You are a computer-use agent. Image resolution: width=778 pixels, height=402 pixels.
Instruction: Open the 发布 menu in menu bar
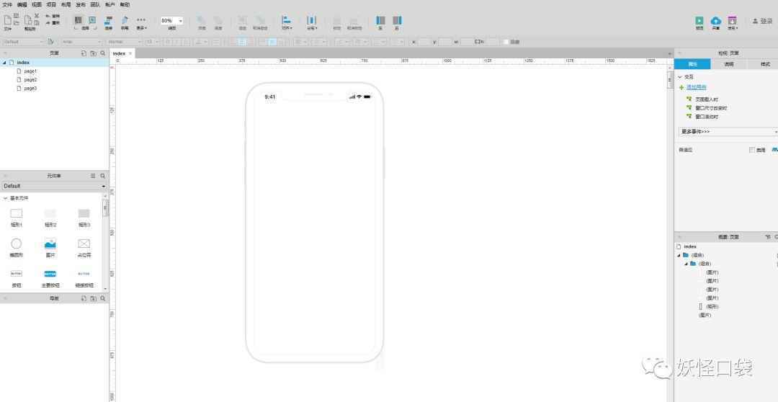click(x=81, y=4)
